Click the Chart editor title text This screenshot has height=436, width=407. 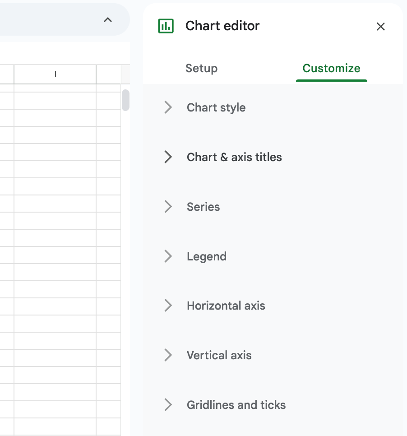(222, 26)
